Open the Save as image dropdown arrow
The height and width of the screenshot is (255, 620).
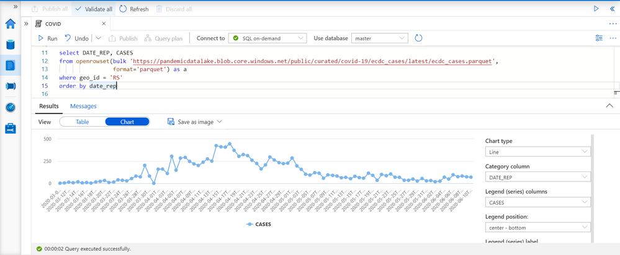[220, 122]
